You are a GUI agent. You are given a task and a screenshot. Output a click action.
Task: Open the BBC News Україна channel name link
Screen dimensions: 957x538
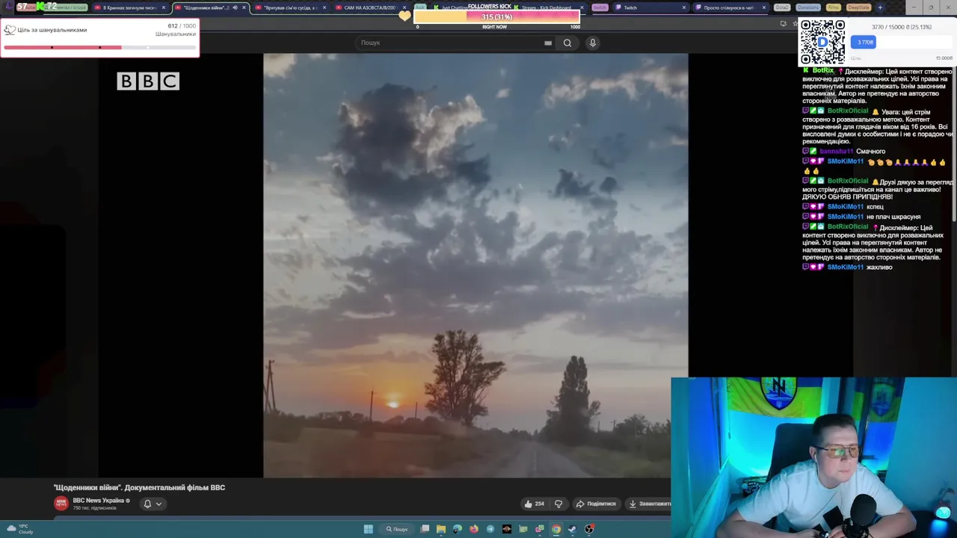[99, 501]
